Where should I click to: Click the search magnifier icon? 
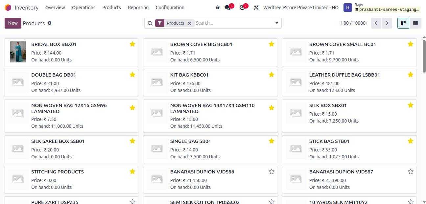[x=150, y=23]
